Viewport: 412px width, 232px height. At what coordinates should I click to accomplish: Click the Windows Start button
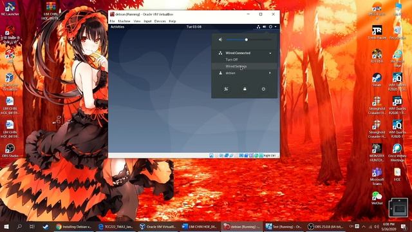[6, 226]
